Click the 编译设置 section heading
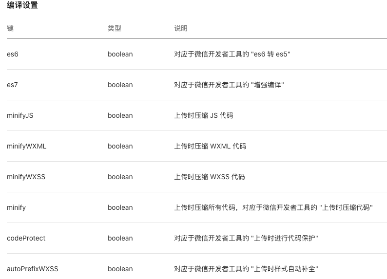This screenshot has width=387, height=279. (22, 5)
